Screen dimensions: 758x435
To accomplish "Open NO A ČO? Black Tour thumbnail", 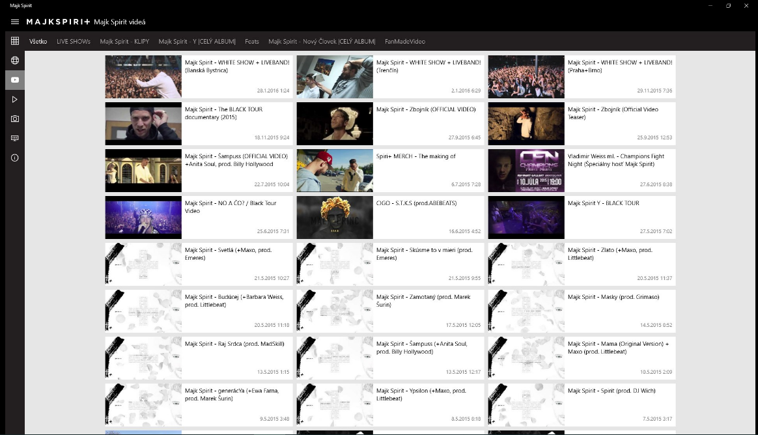I will coord(143,218).
